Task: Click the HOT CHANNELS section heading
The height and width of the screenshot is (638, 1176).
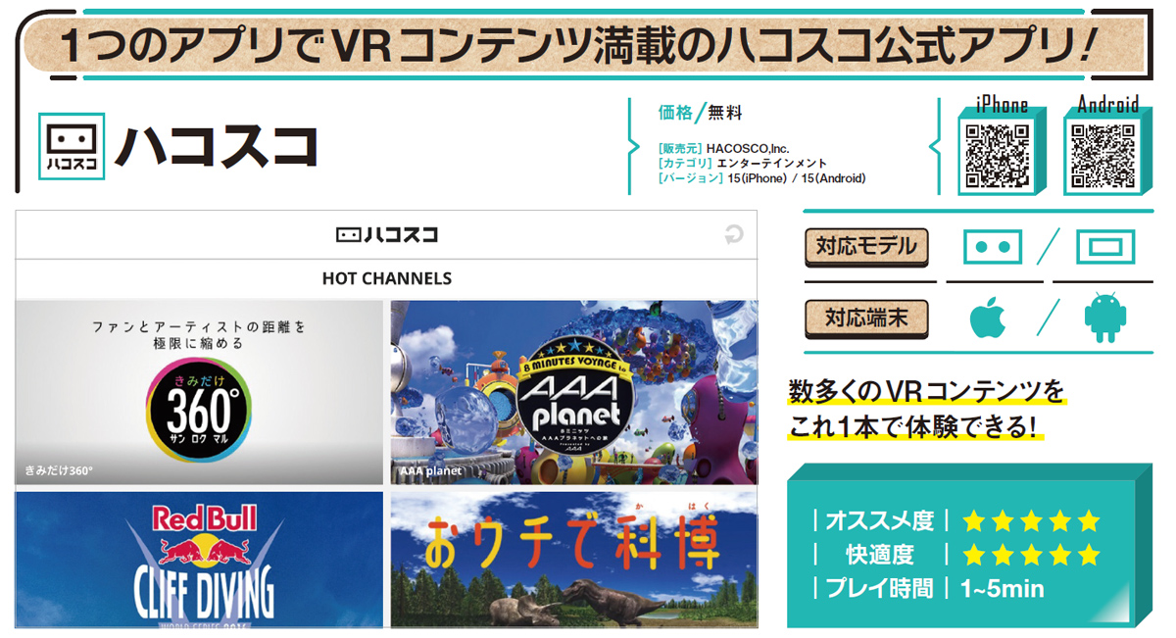Action: pos(386,278)
